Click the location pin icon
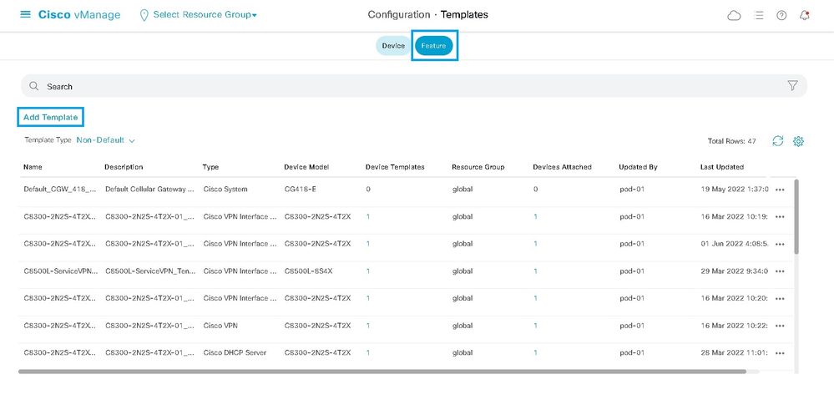Image resolution: width=834 pixels, height=400 pixels. (144, 15)
